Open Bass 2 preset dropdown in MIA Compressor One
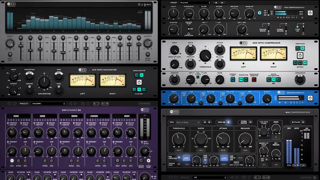The width and height of the screenshot is (320, 180). 188,122
